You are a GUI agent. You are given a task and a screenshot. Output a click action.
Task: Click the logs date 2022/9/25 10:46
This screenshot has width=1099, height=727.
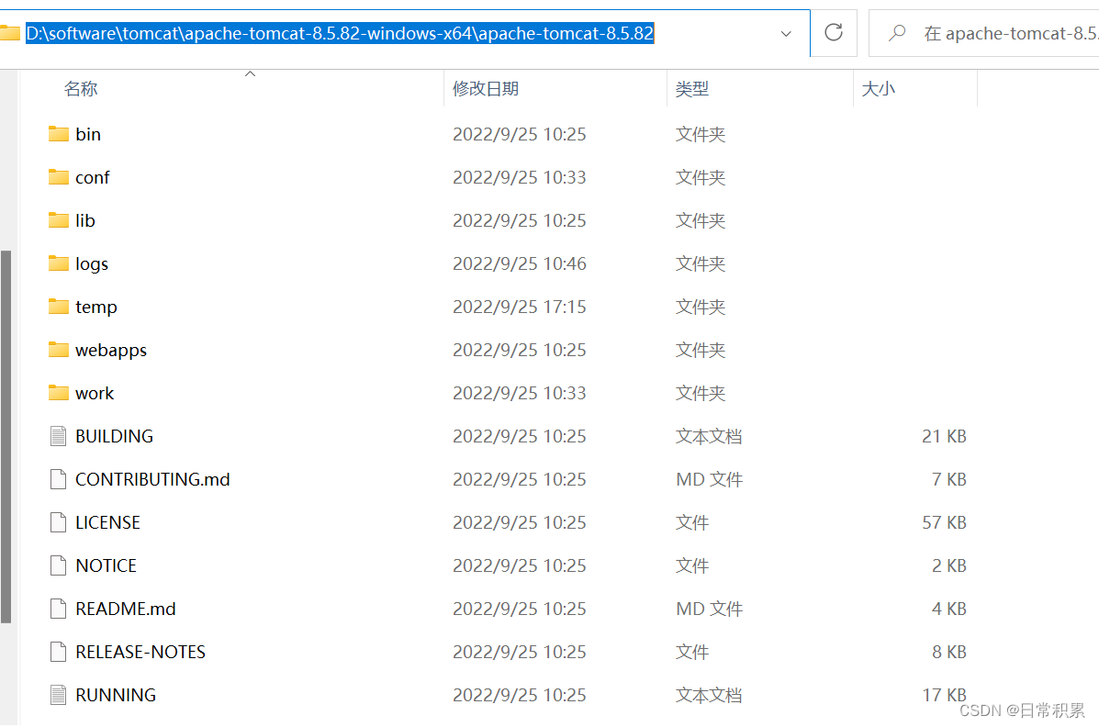(520, 263)
